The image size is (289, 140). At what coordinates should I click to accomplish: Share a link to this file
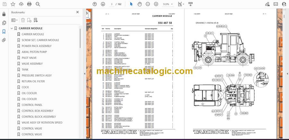click(267, 4)
